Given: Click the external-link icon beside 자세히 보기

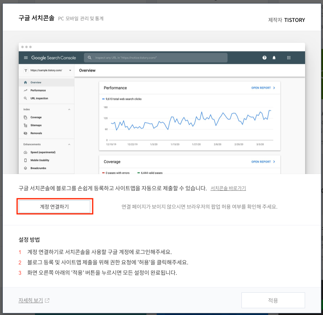Looking at the screenshot, I should 47,300.
